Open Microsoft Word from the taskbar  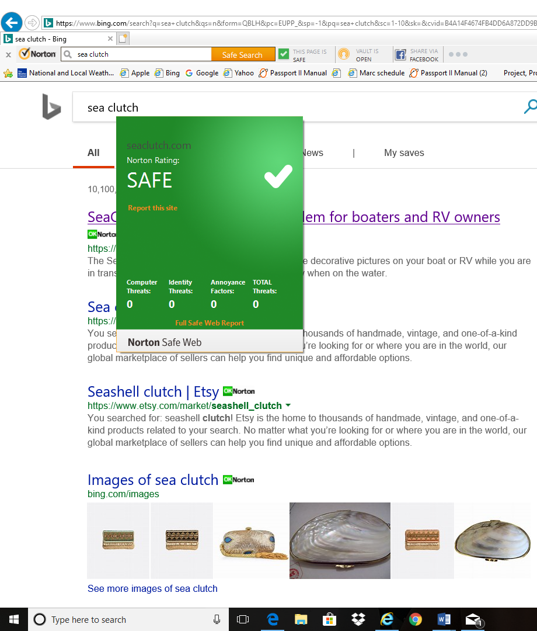(x=444, y=619)
